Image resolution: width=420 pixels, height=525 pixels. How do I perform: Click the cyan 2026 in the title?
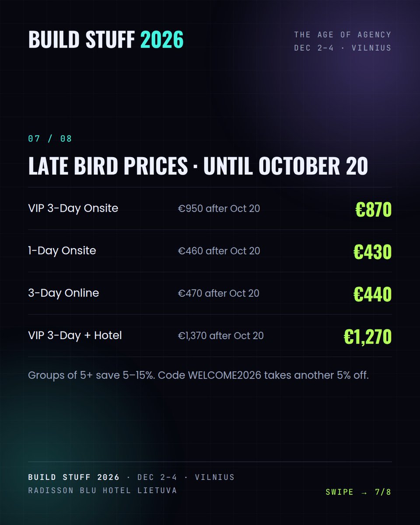click(162, 40)
